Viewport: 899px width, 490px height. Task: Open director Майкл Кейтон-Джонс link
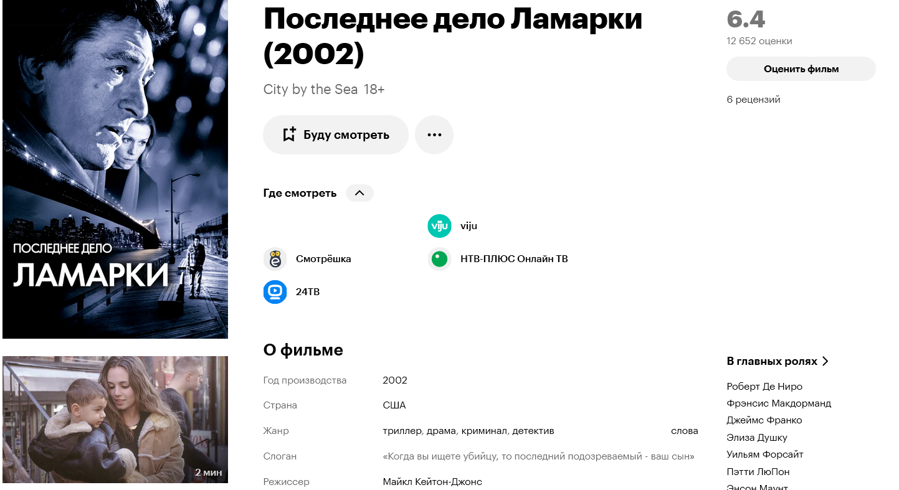[x=432, y=482]
